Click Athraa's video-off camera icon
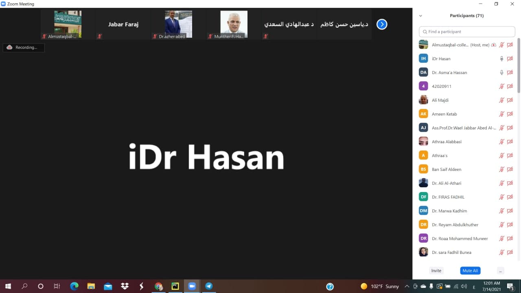Image resolution: width=521 pixels, height=293 pixels. point(510,155)
